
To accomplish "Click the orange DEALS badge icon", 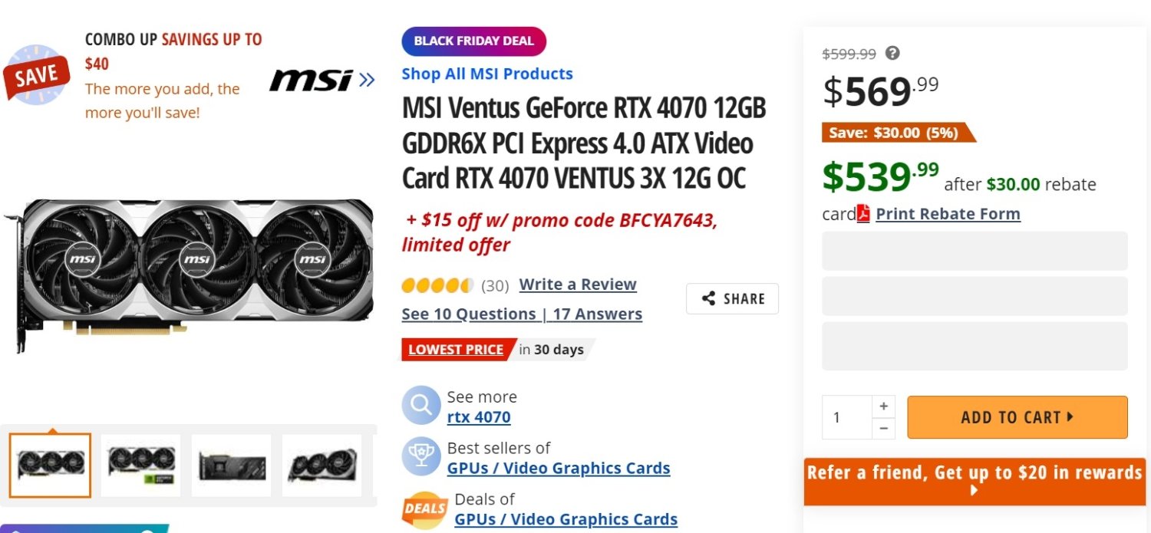I will point(424,508).
